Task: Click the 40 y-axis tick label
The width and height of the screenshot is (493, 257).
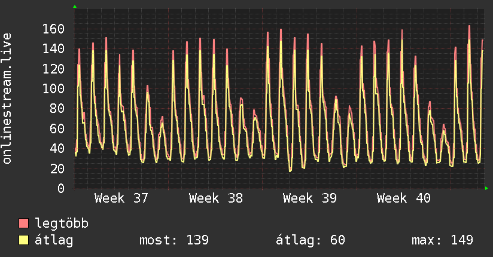Action: click(57, 149)
